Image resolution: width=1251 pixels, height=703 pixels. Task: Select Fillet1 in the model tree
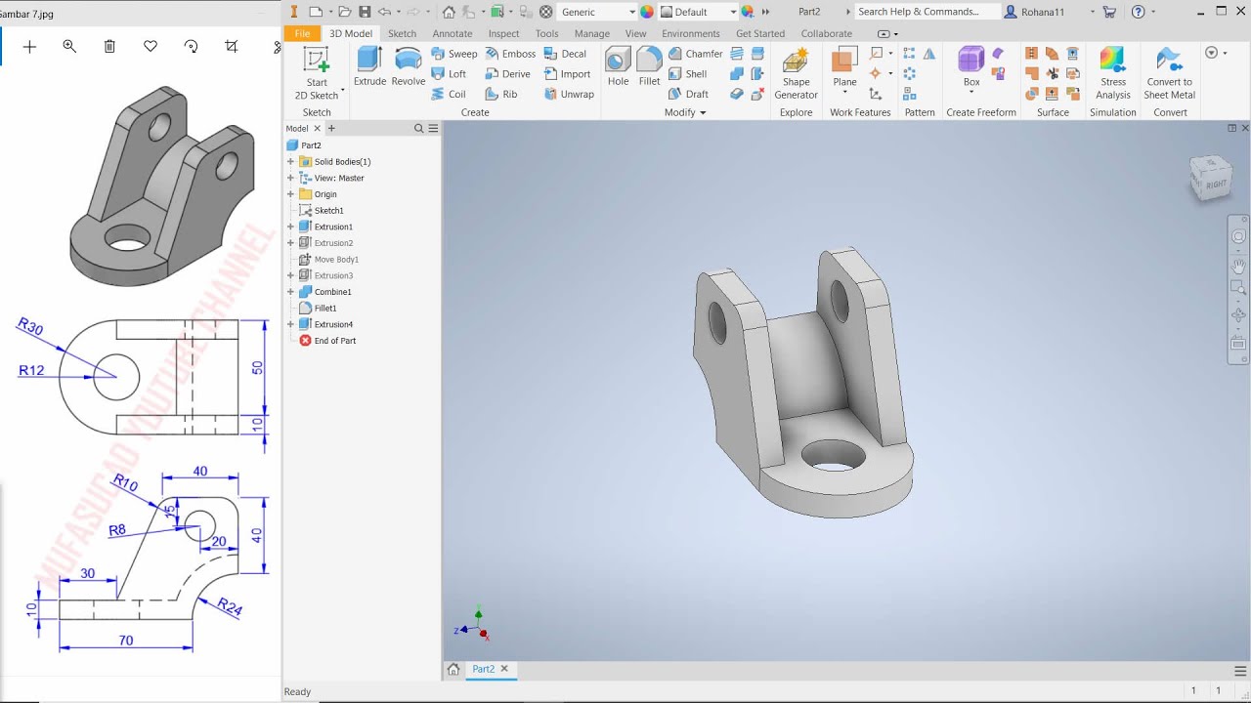324,309
